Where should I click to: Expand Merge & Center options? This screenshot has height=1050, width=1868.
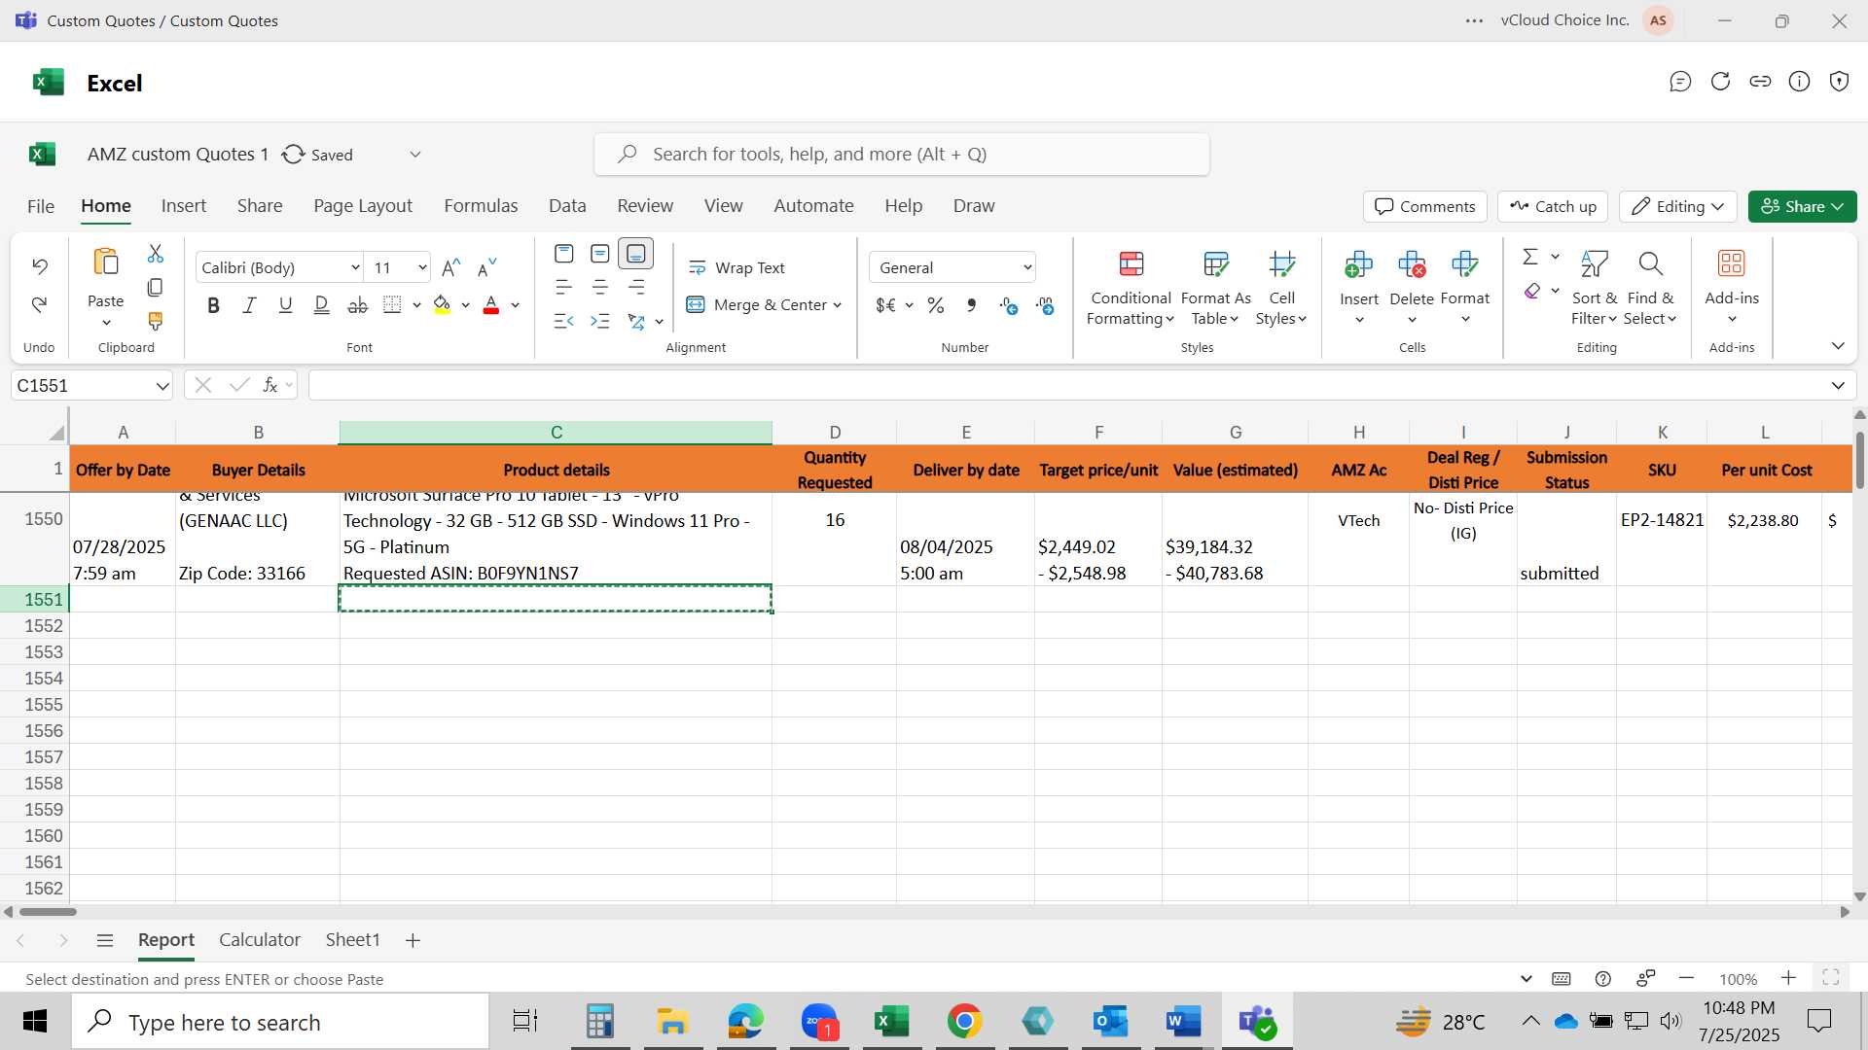click(837, 305)
